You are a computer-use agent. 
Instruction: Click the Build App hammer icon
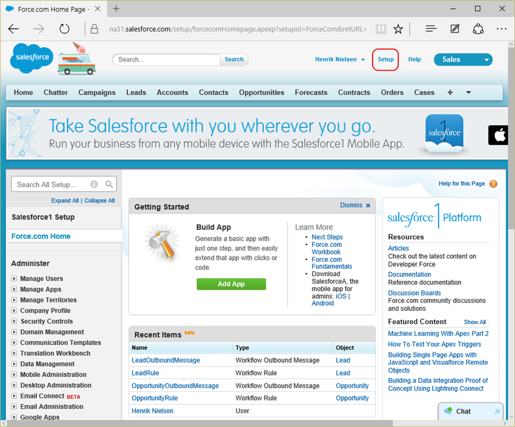[x=162, y=243]
